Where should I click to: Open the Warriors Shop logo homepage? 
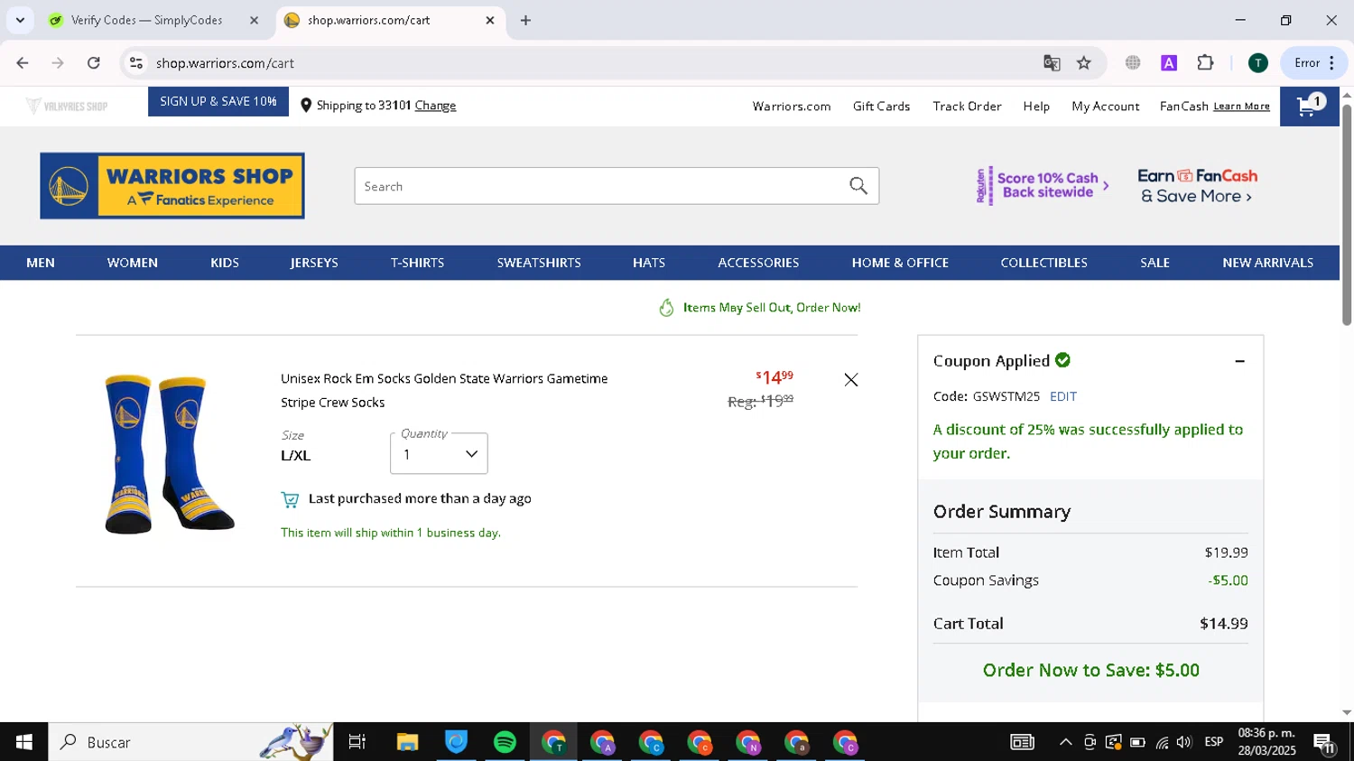pos(172,186)
